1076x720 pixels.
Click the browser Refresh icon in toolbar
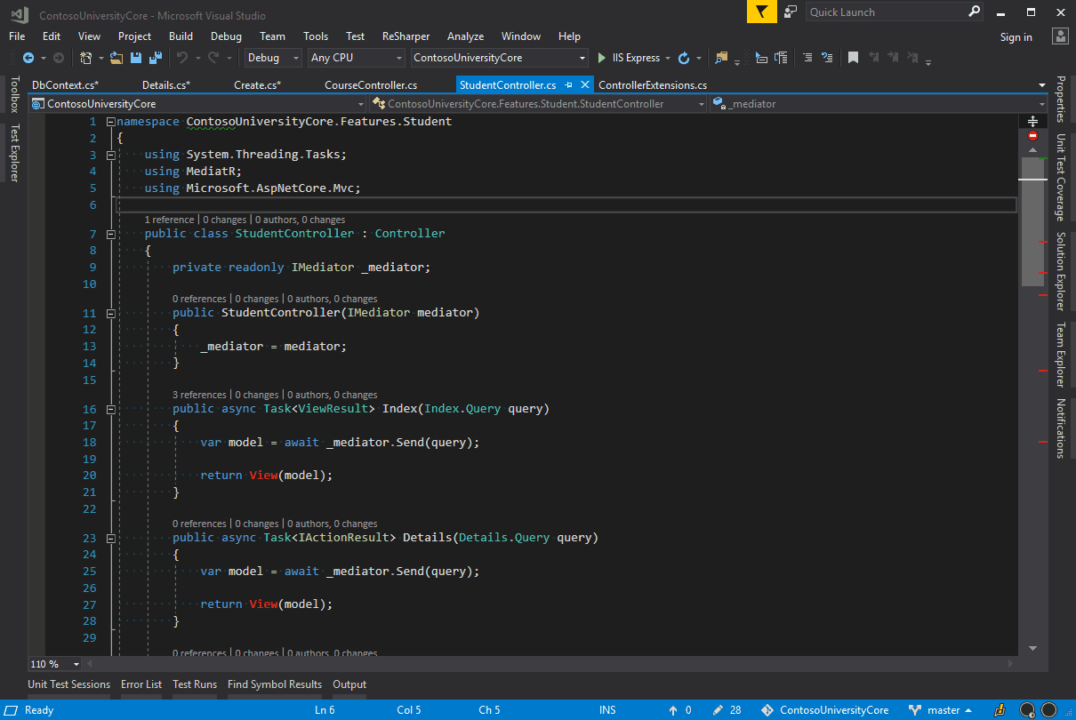(x=684, y=58)
